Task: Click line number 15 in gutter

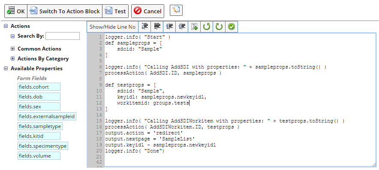Action: [x=99, y=121]
